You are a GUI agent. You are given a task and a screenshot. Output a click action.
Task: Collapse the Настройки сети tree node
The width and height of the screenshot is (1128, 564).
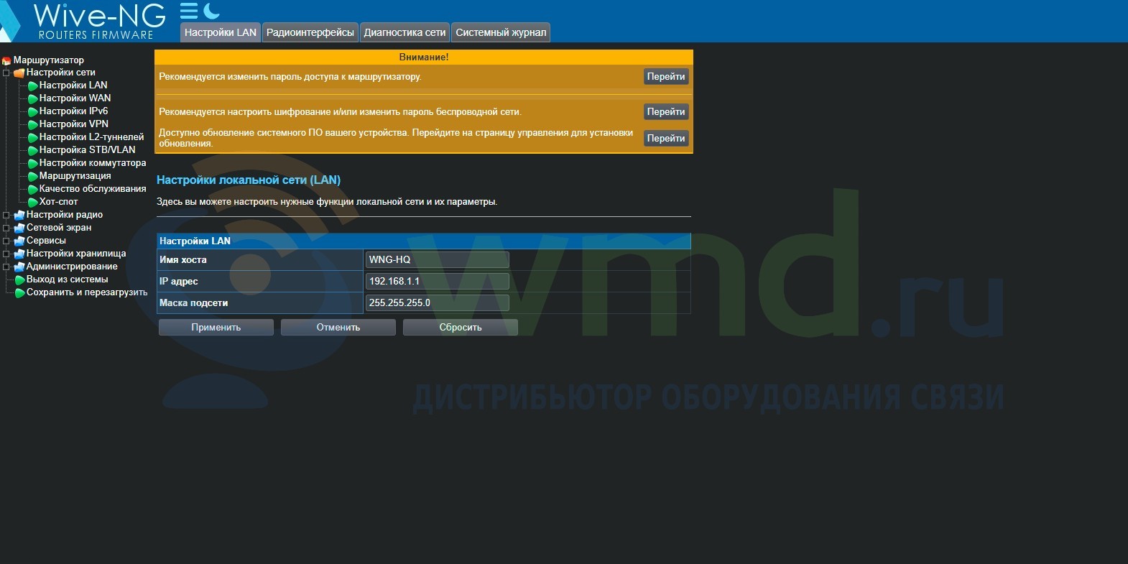pos(6,73)
